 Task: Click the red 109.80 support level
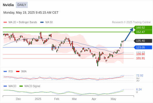(140, 54)
